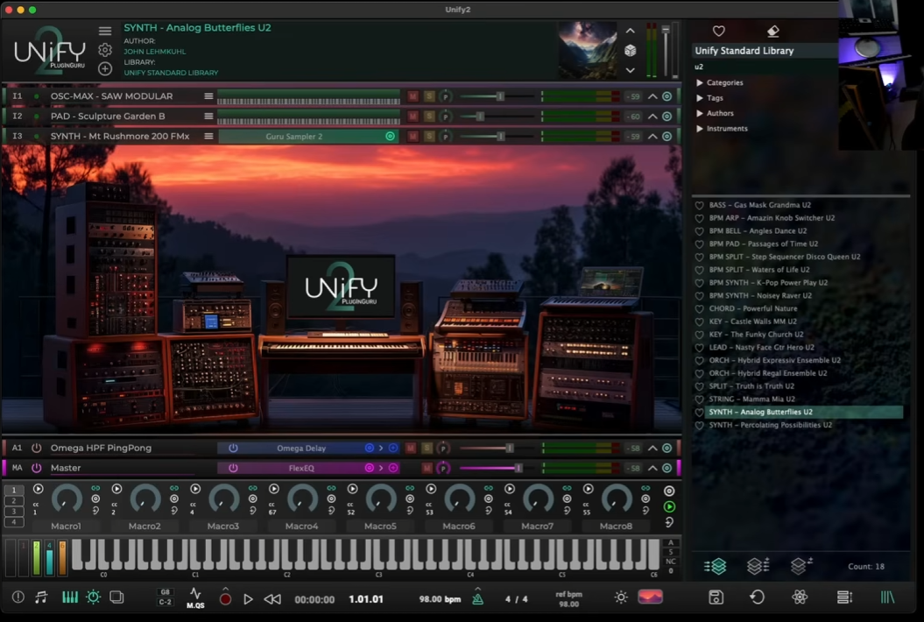Open the OSC-MAX SAW MODULAR layer menu

coord(208,96)
